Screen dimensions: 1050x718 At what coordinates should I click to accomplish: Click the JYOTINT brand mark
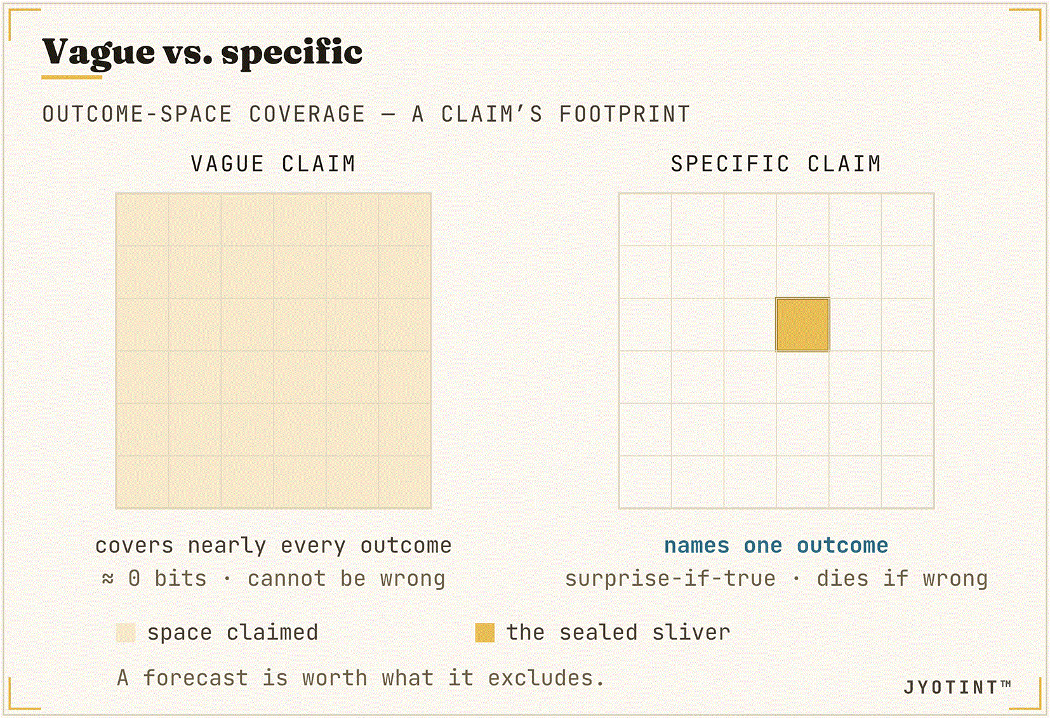click(957, 687)
